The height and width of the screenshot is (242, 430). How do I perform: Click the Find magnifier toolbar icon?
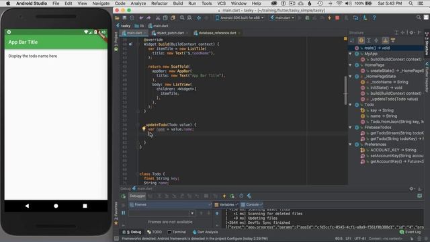point(182,18)
